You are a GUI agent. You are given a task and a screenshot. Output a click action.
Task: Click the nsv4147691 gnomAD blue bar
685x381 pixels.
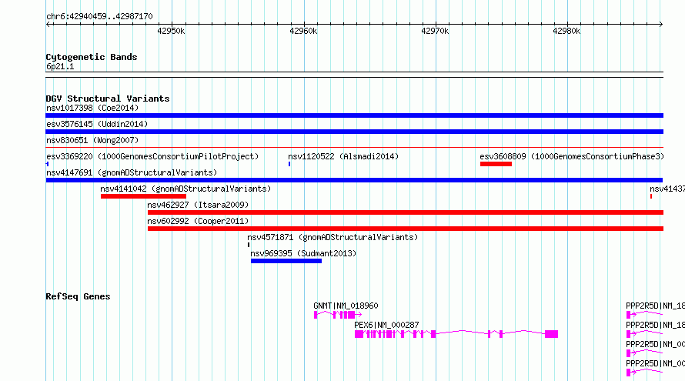354,180
